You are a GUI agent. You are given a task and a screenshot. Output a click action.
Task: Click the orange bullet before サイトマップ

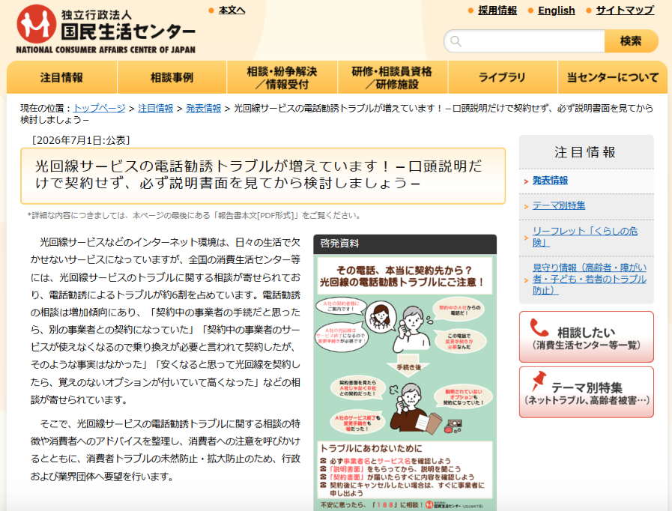589,10
